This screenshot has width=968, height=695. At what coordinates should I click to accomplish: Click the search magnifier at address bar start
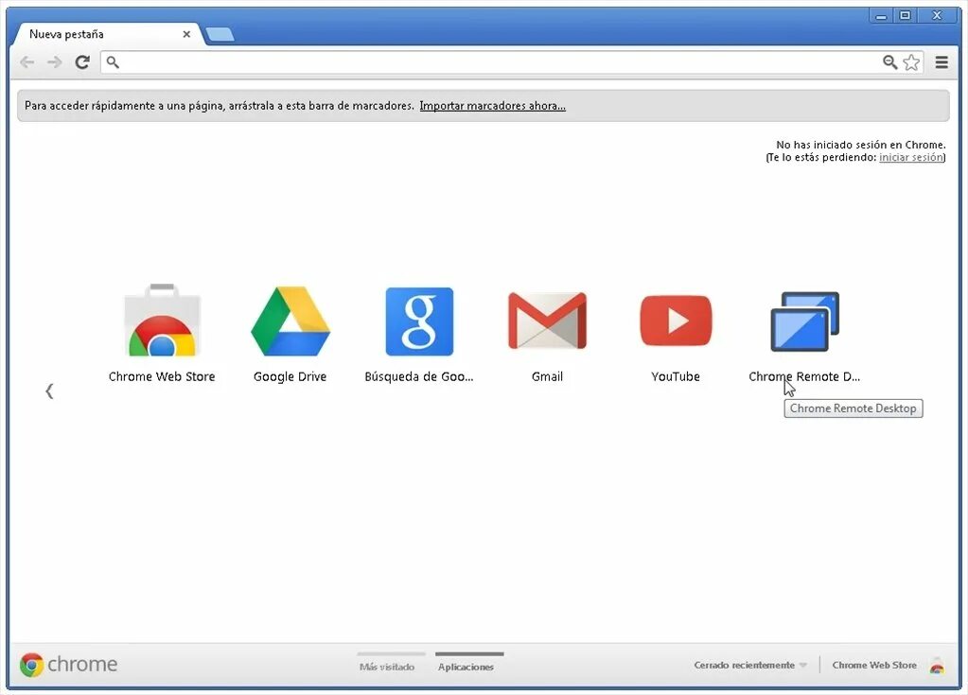click(x=113, y=62)
